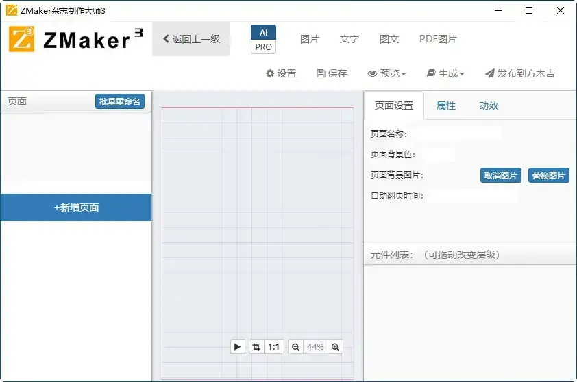Click the 自动翻页时间 input field
This screenshot has height=382, width=577.
coord(472,196)
